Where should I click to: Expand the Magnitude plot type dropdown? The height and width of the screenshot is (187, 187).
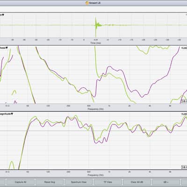click(7, 114)
